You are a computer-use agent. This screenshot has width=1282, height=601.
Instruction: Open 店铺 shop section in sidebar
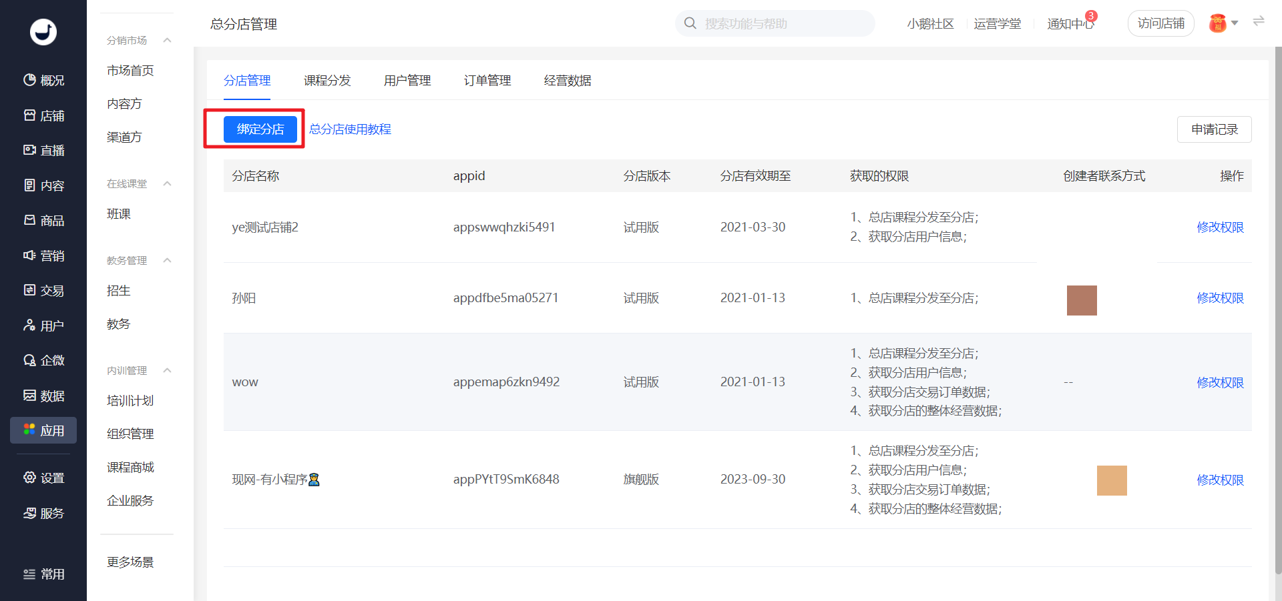tap(43, 115)
